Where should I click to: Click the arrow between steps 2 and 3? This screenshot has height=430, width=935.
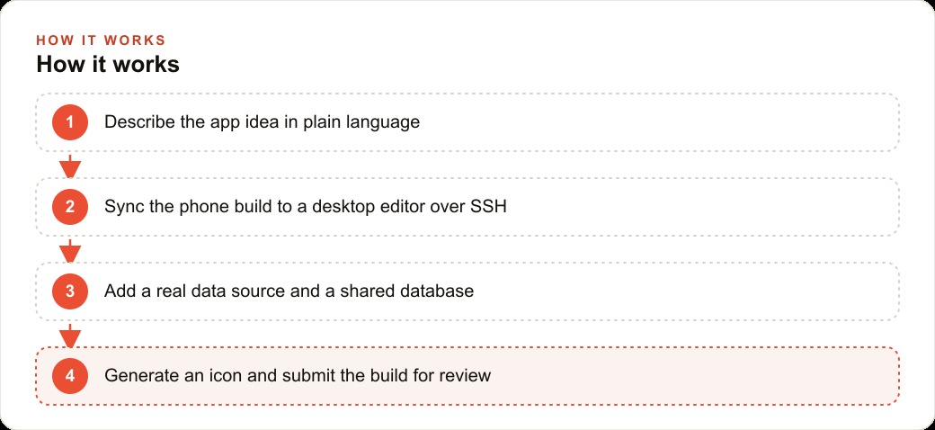70,250
